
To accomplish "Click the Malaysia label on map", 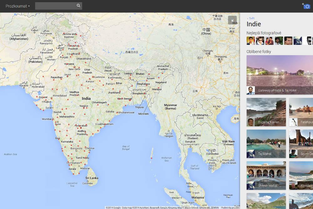I will click(x=198, y=197).
